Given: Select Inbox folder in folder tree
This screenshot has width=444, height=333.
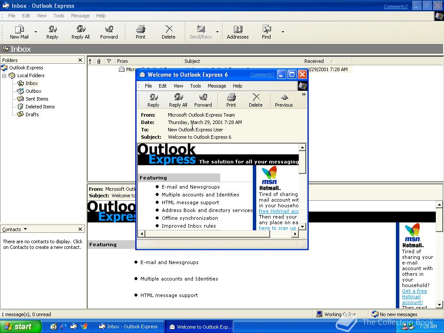Looking at the screenshot, I should pyautogui.click(x=31, y=83).
